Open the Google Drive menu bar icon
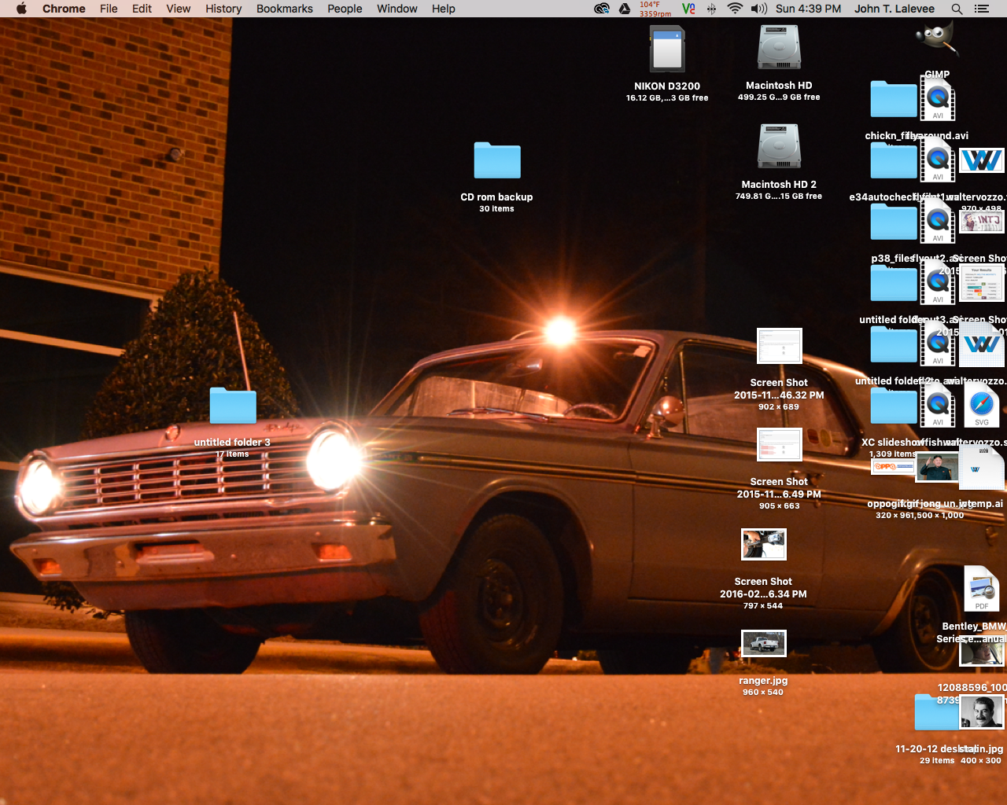1007x805 pixels. point(625,9)
